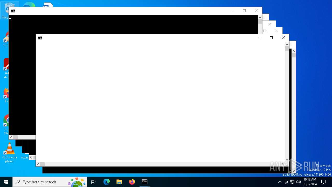
Task: Open File Explorer from the taskbar
Action: point(119,182)
